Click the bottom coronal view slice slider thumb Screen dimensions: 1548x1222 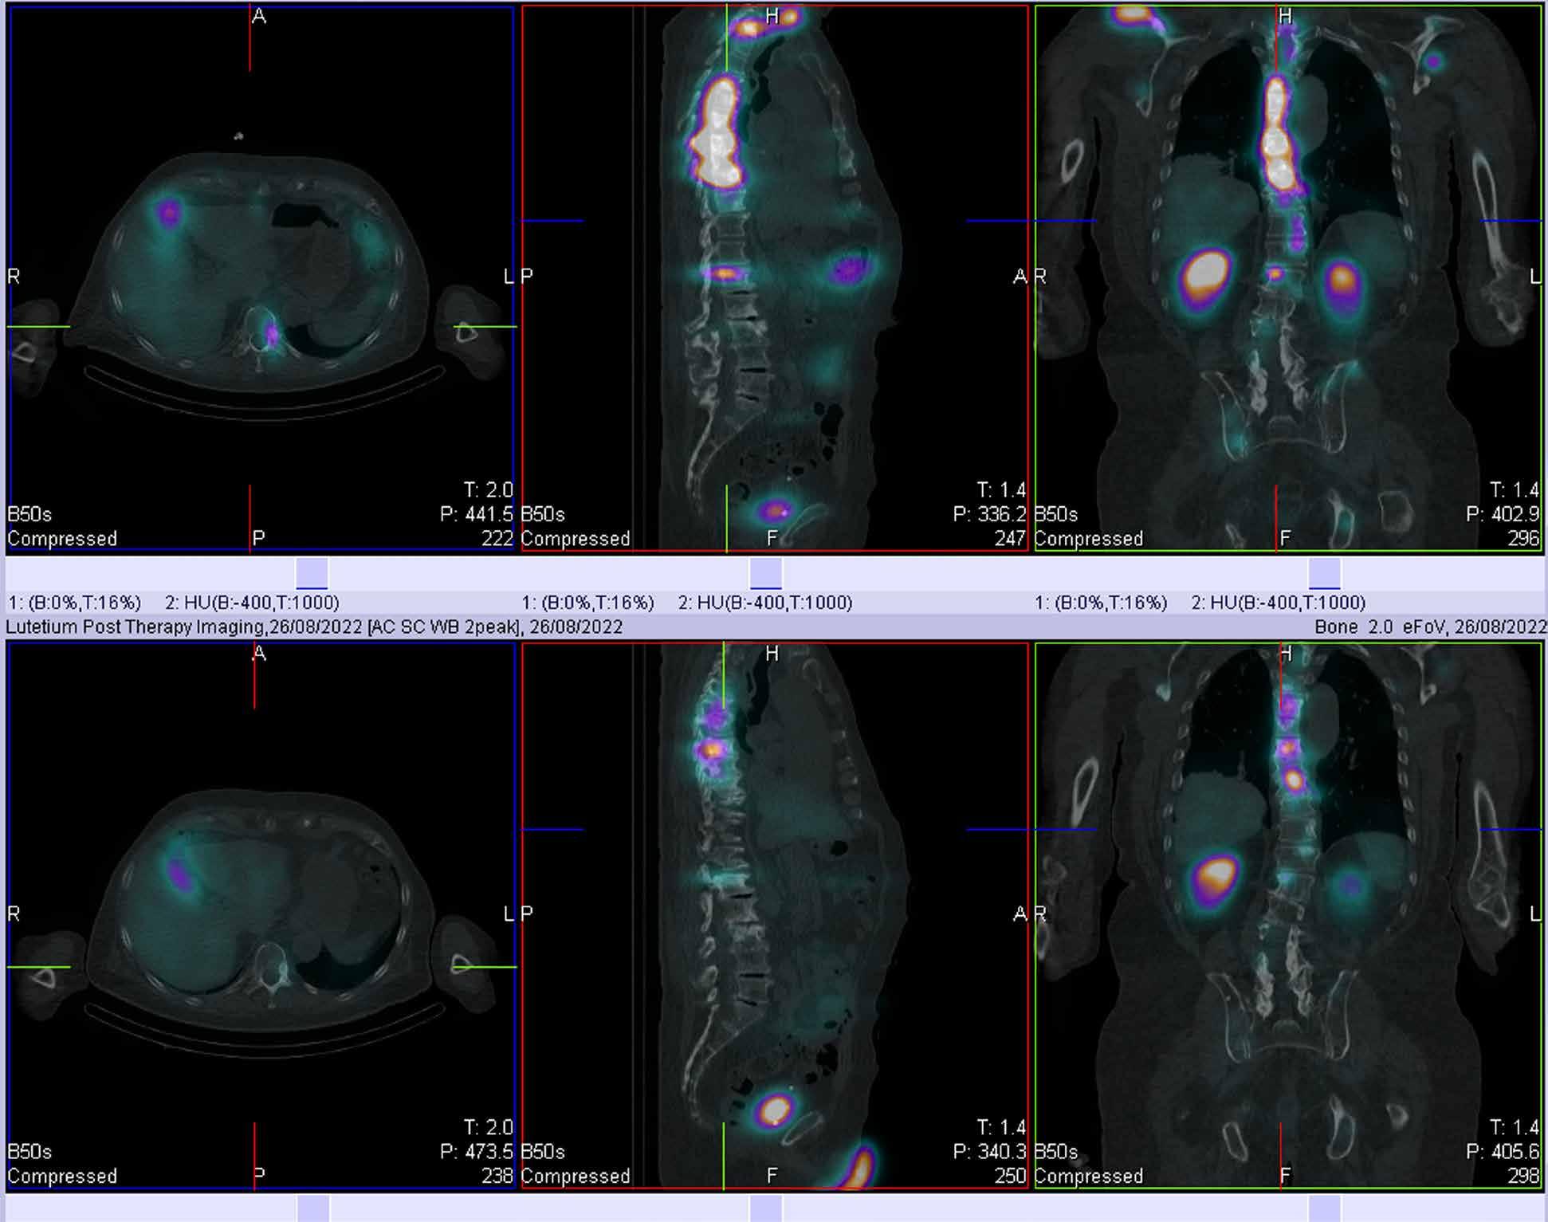click(x=1324, y=1208)
